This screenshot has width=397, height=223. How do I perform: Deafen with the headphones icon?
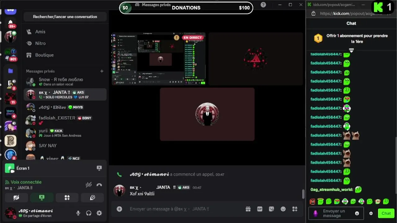pos(89,213)
